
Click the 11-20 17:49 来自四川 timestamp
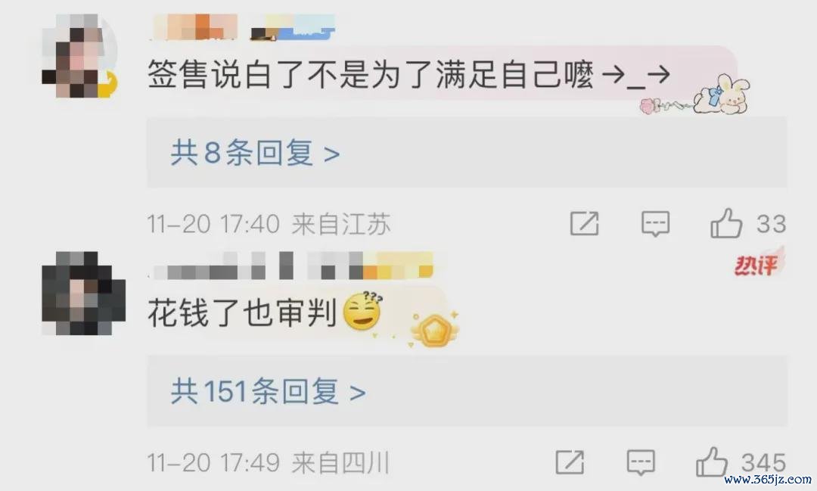pyautogui.click(x=269, y=462)
